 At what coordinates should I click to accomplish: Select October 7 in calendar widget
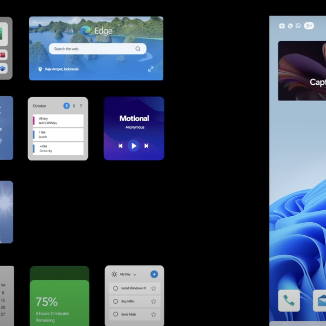tap(81, 106)
